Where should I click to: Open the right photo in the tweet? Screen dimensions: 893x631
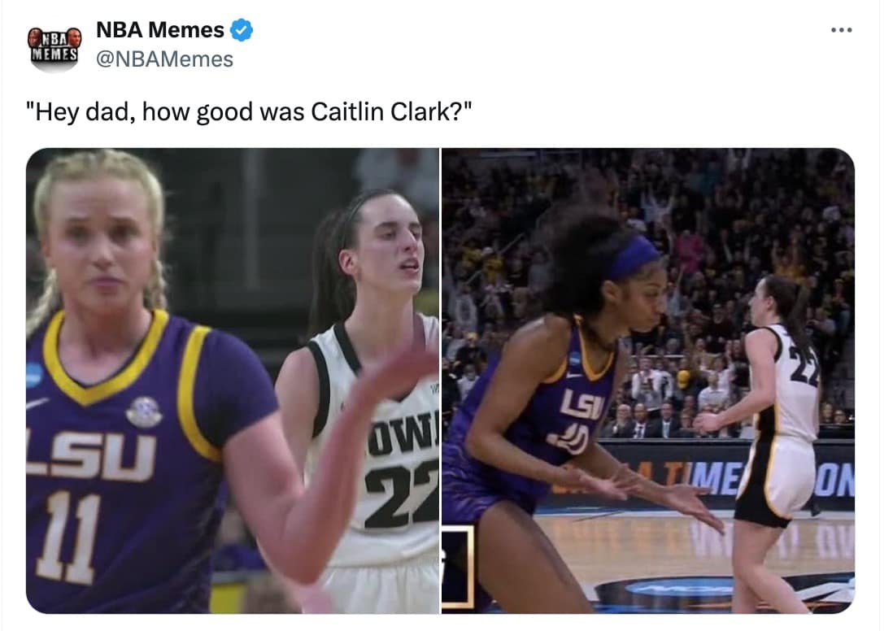[648, 381]
